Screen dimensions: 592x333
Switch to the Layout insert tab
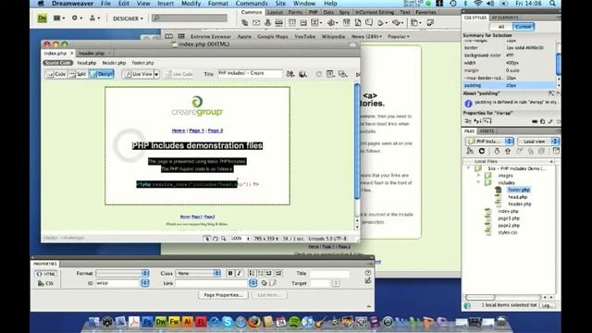[275, 12]
